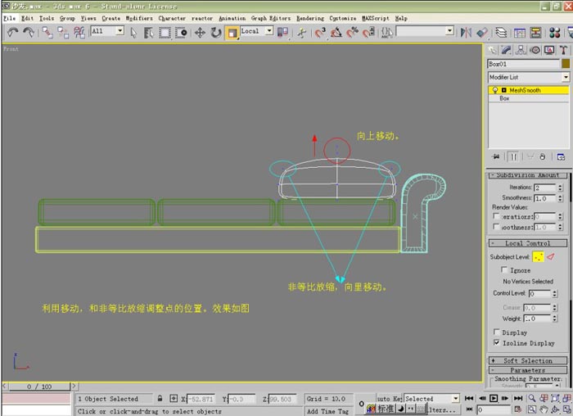Open the Hierarchy panel tab icon
The height and width of the screenshot is (416, 573).
pos(521,50)
